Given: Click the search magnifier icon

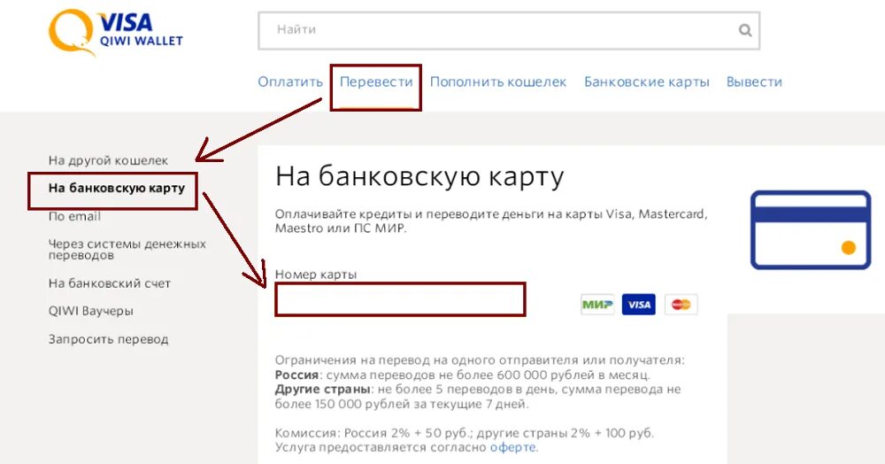Looking at the screenshot, I should tap(745, 30).
